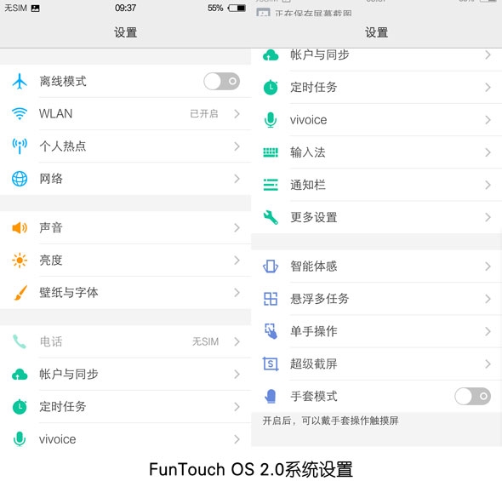The image size is (502, 481).
Task: Expand the WLAN row chevron
Action: [237, 114]
